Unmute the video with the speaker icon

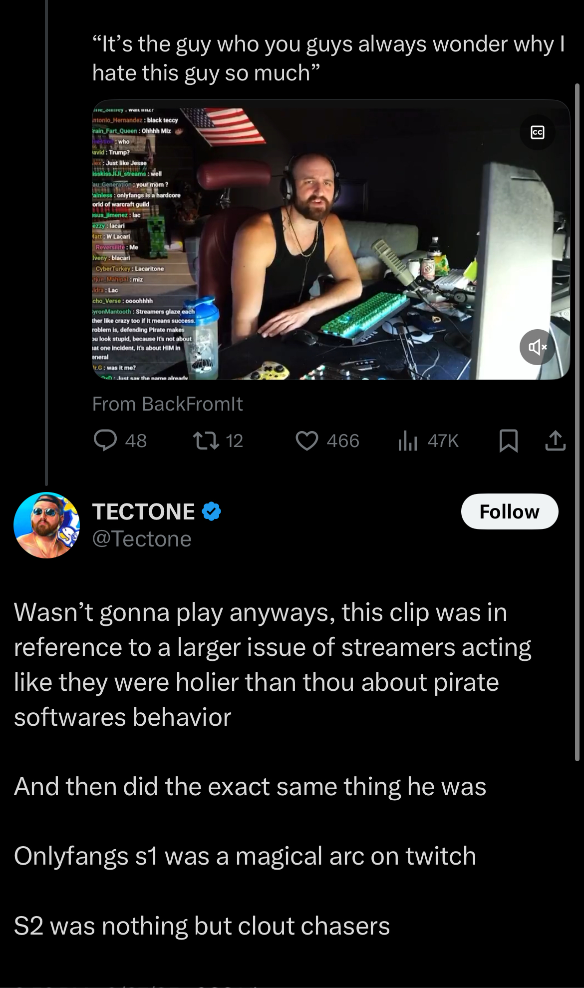pos(538,347)
